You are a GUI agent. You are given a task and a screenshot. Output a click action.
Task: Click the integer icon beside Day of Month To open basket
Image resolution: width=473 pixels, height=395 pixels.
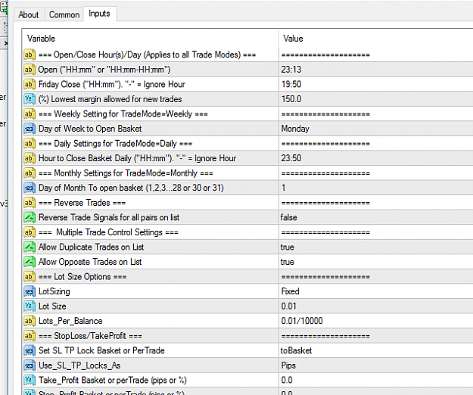[30, 188]
